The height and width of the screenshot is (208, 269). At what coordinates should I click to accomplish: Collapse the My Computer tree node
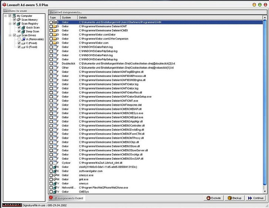pos(6,16)
